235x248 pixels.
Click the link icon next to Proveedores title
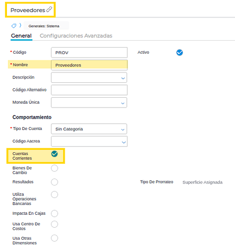coord(49,9)
